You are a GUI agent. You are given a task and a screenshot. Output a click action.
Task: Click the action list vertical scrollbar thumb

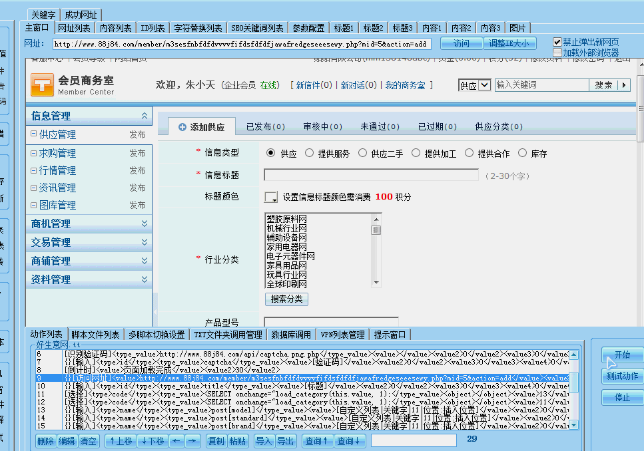click(x=574, y=382)
